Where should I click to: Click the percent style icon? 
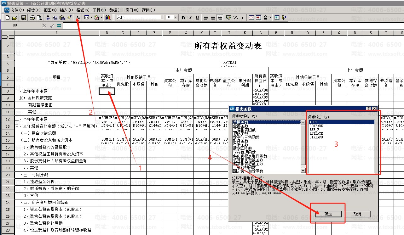[235, 18]
